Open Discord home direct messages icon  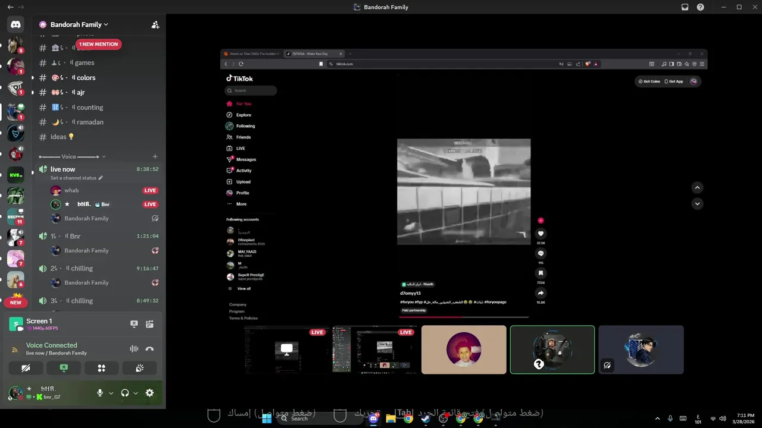click(x=15, y=24)
